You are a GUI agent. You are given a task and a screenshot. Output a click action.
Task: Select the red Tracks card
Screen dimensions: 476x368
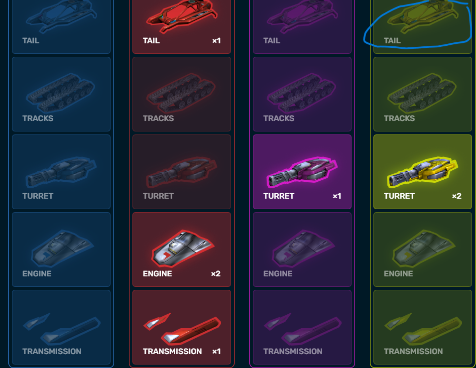182,94
